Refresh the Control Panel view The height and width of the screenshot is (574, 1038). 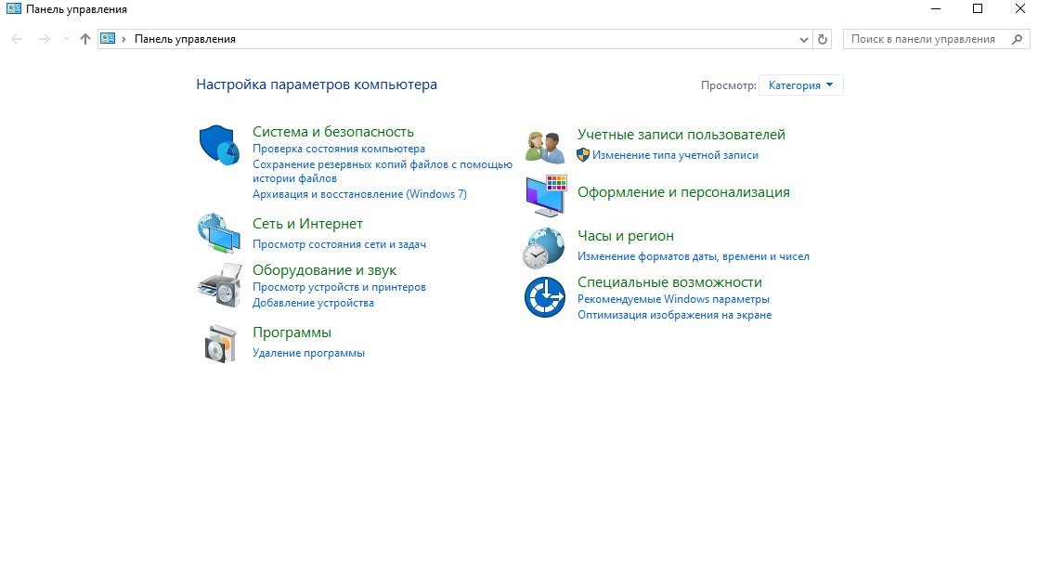pos(823,39)
